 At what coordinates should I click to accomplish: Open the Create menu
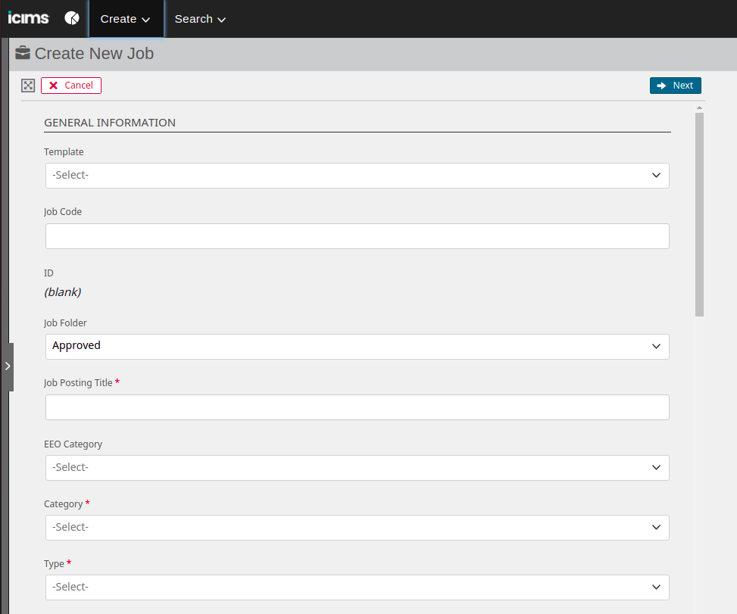click(x=125, y=19)
